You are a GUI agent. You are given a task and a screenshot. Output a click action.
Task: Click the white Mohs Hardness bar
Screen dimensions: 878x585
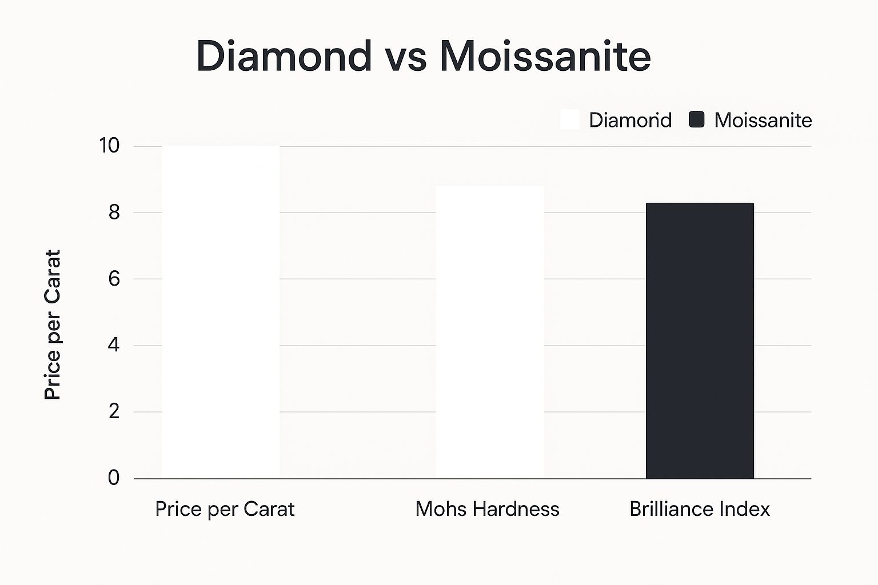pos(489,332)
